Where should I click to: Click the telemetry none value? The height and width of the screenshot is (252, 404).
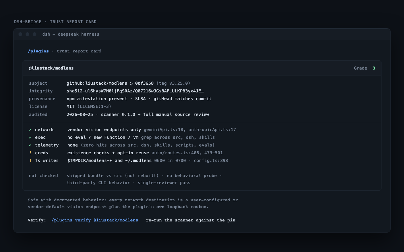click(72, 145)
